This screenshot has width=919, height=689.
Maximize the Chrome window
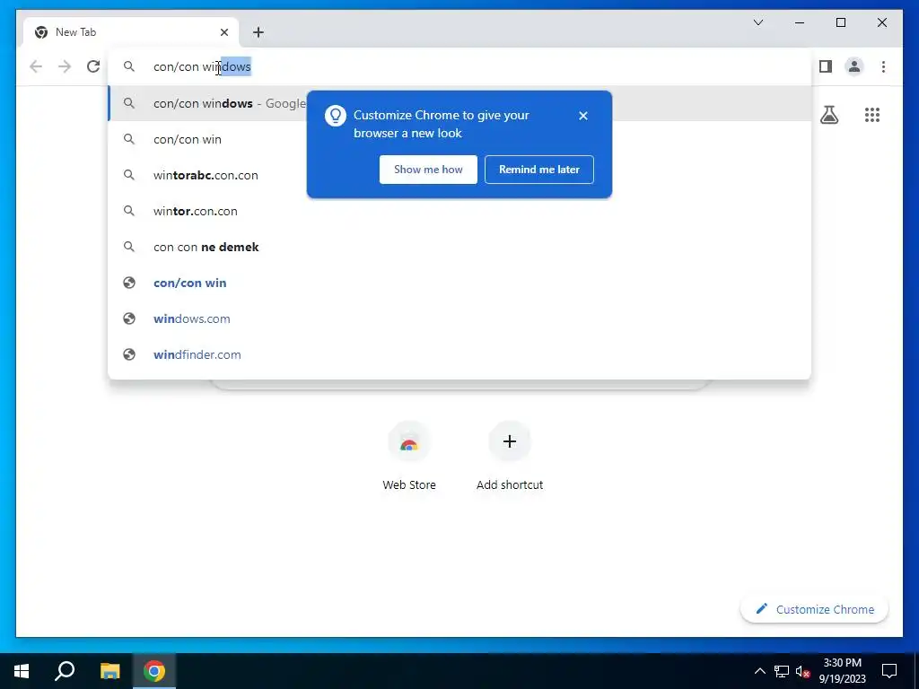[840, 22]
